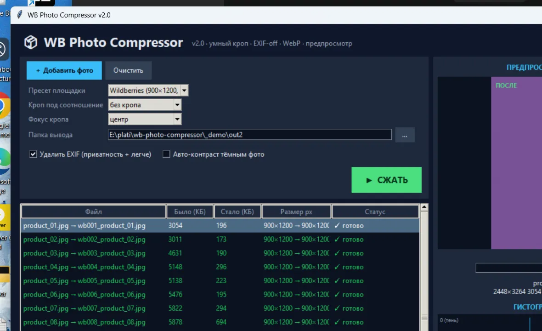Browse output folder with the ellipsis button
Image resolution: width=542 pixels, height=331 pixels.
pos(404,135)
